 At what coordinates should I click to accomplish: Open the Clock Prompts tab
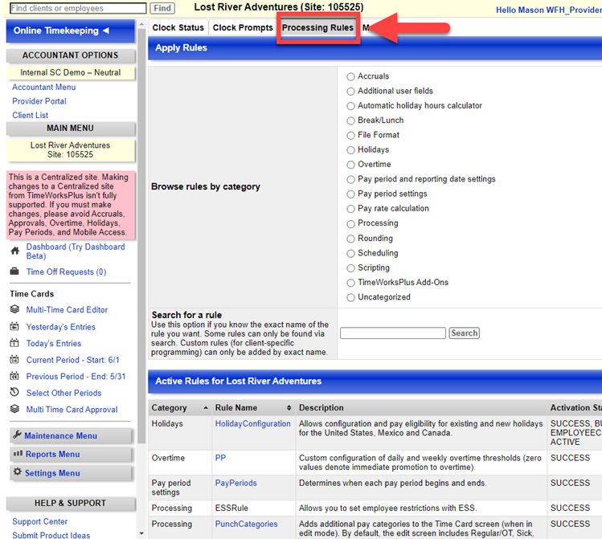(243, 28)
